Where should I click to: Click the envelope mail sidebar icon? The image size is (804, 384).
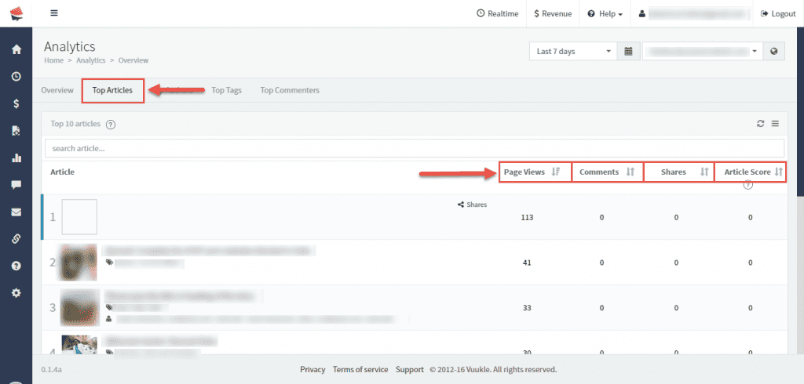pos(16,212)
